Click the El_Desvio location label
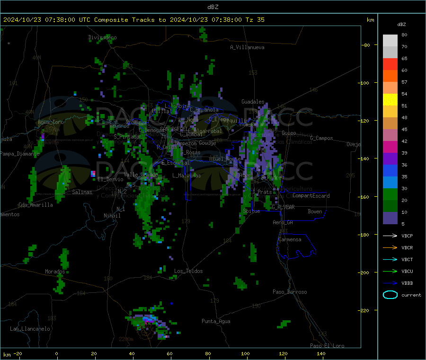Viewport: 426px width, 360px height. pyautogui.click(x=110, y=179)
